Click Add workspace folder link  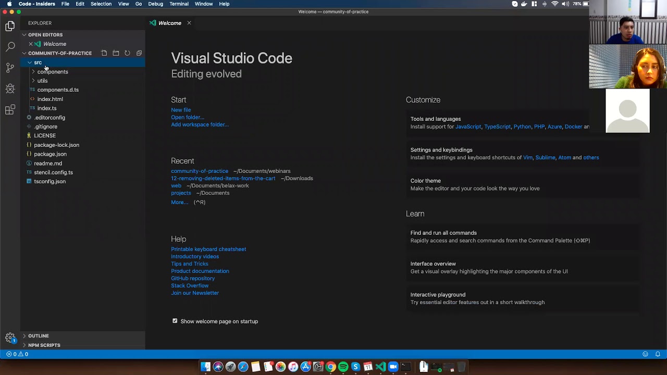[x=200, y=124]
